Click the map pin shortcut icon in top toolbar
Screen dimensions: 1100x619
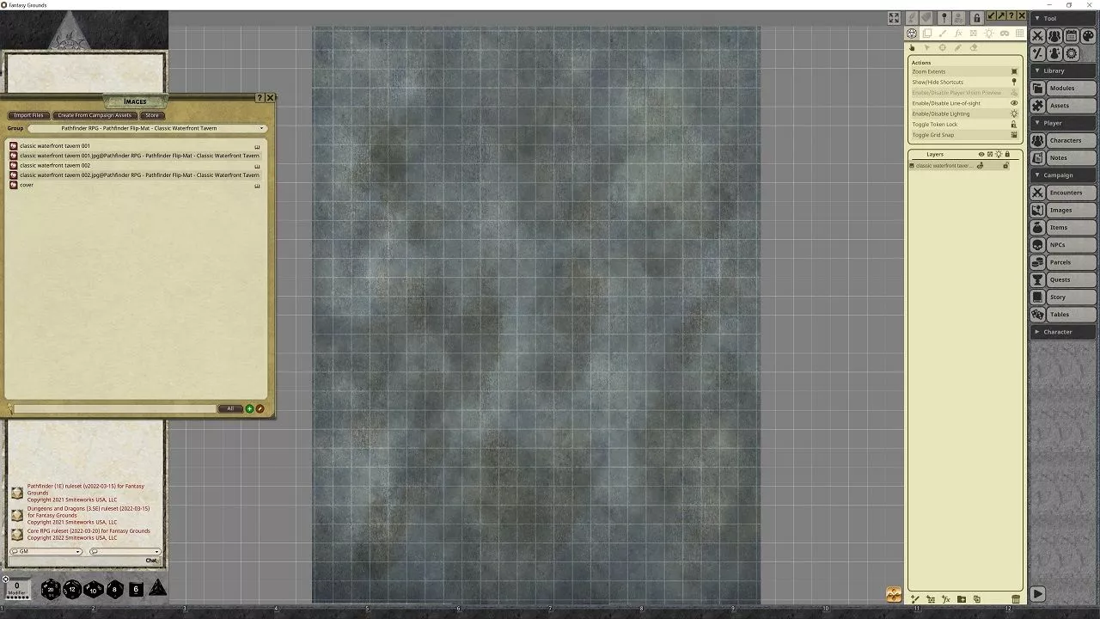tap(944, 18)
